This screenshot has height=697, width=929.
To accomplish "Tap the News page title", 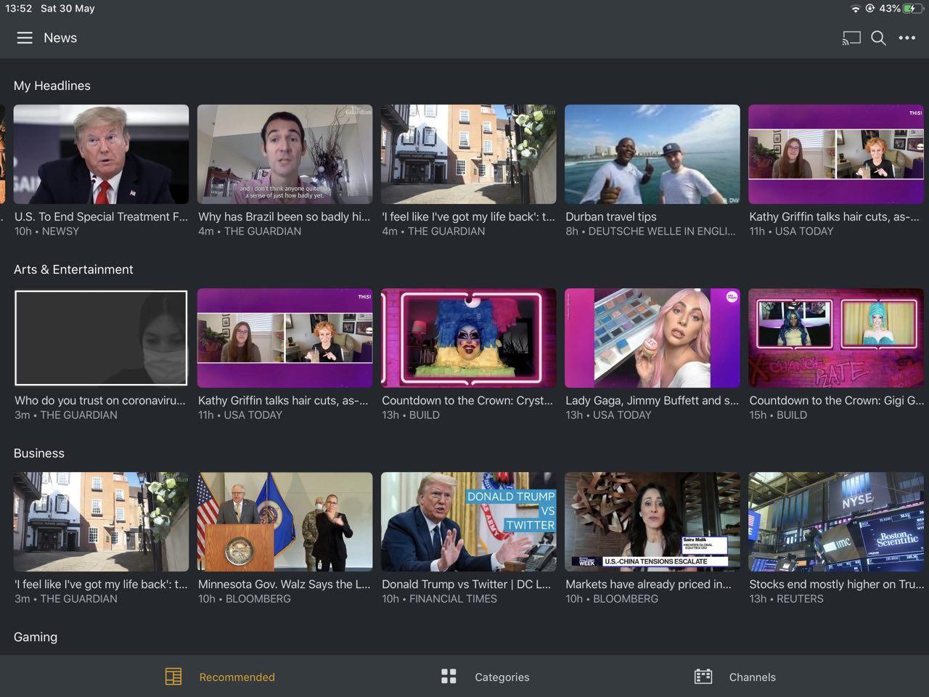I will pos(60,38).
